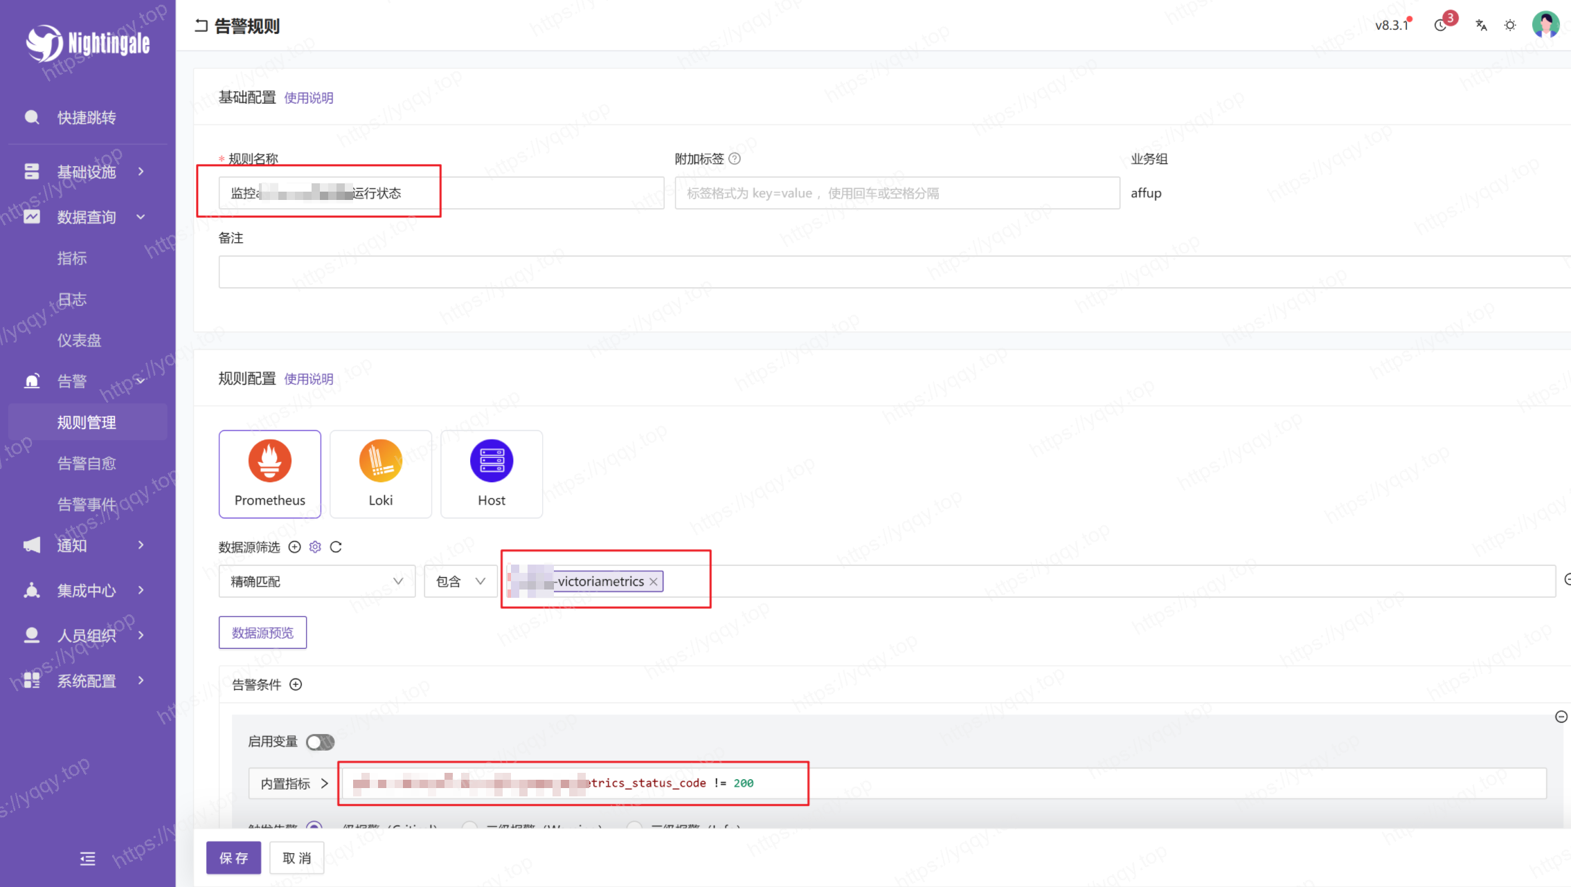Remove the victoriametrics datasource tag
Image resolution: width=1571 pixels, height=887 pixels.
point(653,581)
